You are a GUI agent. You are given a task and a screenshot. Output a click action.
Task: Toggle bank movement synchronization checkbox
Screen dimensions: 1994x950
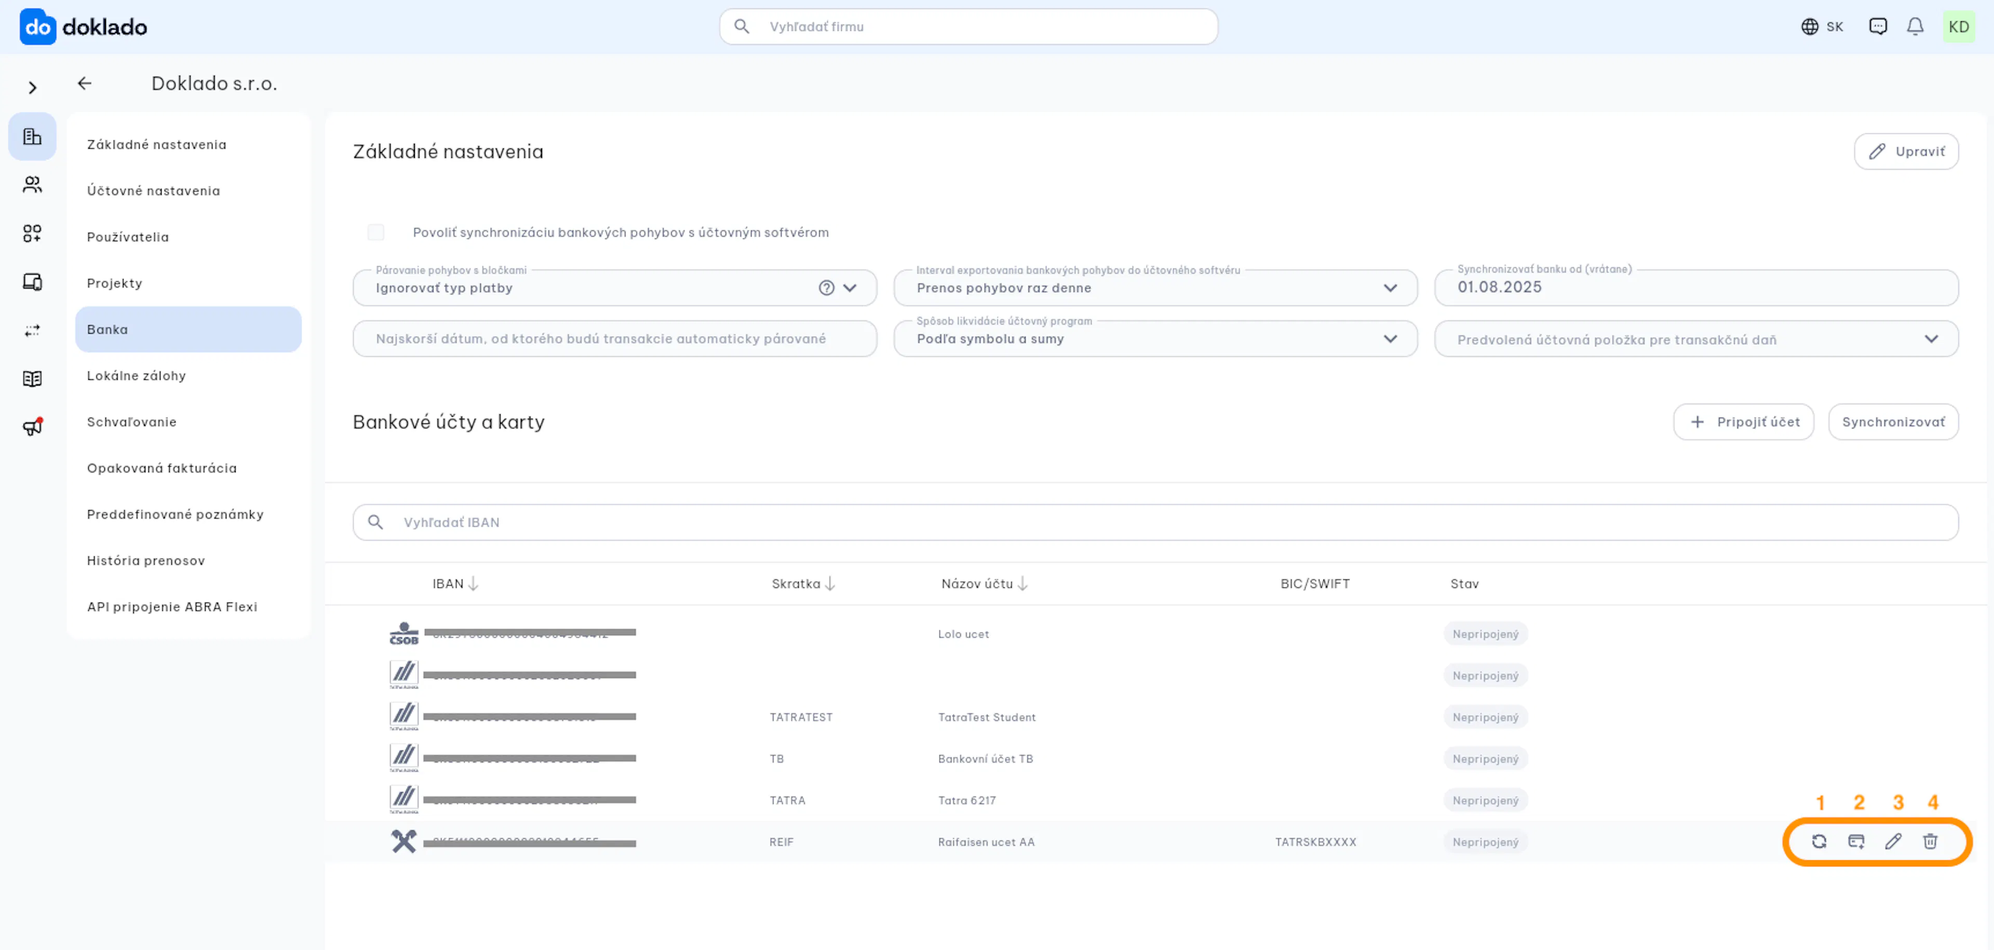click(376, 233)
